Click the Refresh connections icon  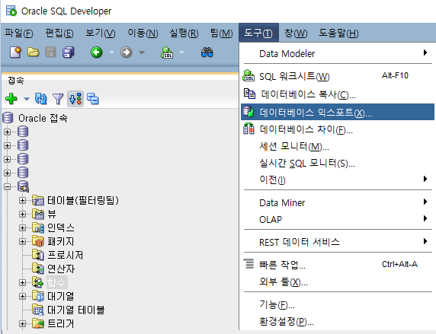41,99
